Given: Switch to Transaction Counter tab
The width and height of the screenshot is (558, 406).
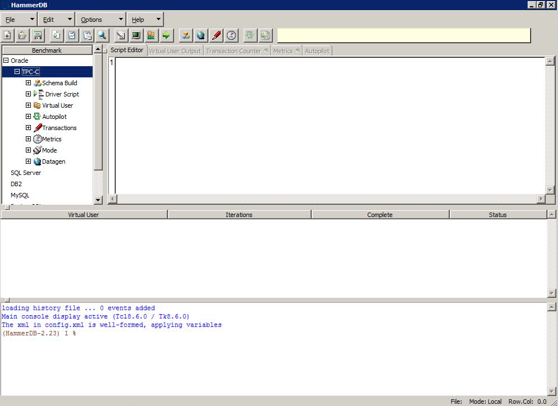Looking at the screenshot, I should click(x=237, y=51).
